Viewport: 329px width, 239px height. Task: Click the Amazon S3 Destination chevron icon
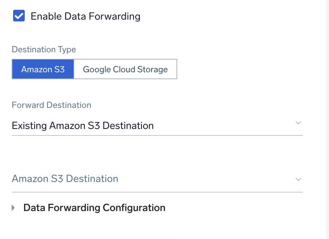click(298, 179)
